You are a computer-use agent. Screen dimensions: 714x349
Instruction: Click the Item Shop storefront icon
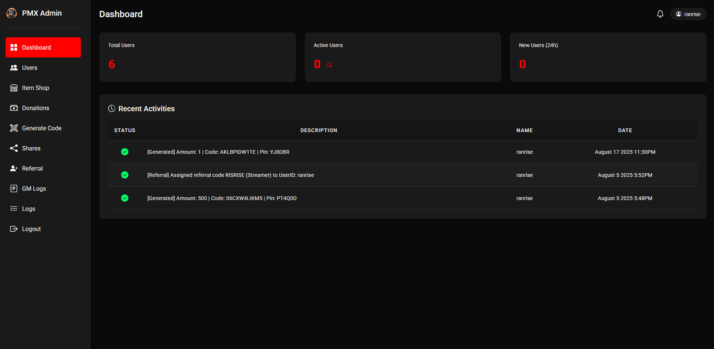coord(14,88)
